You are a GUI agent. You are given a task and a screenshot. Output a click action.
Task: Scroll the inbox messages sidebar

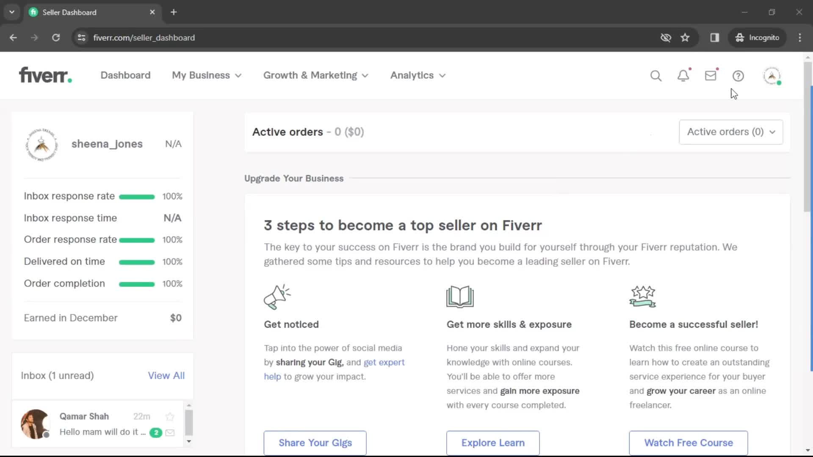(189, 422)
